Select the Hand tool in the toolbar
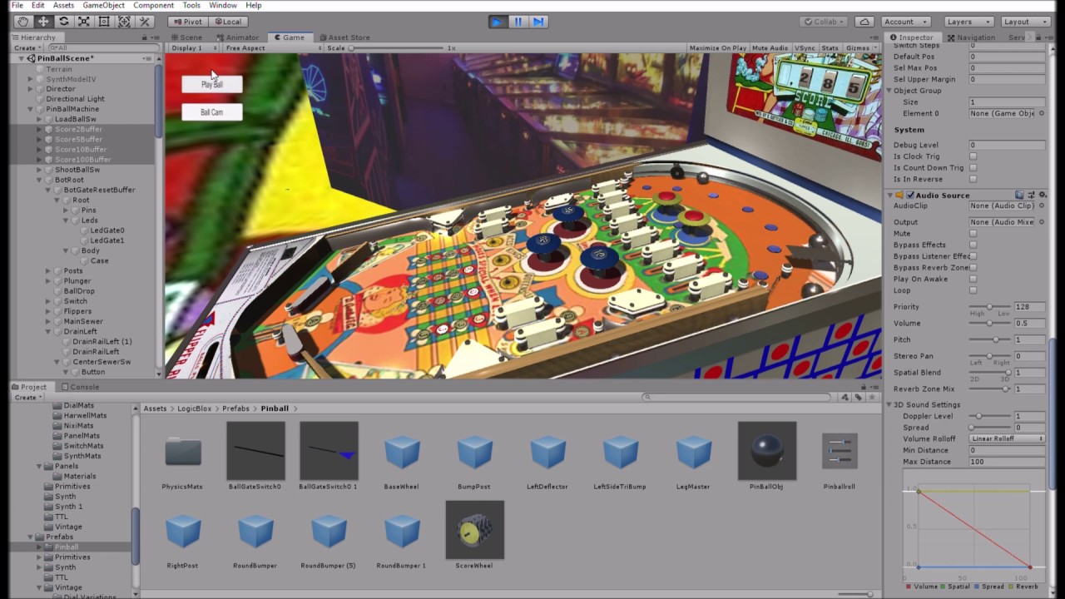The height and width of the screenshot is (599, 1065). (x=22, y=22)
